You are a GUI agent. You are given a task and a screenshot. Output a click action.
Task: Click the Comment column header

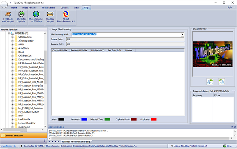pos(130,50)
